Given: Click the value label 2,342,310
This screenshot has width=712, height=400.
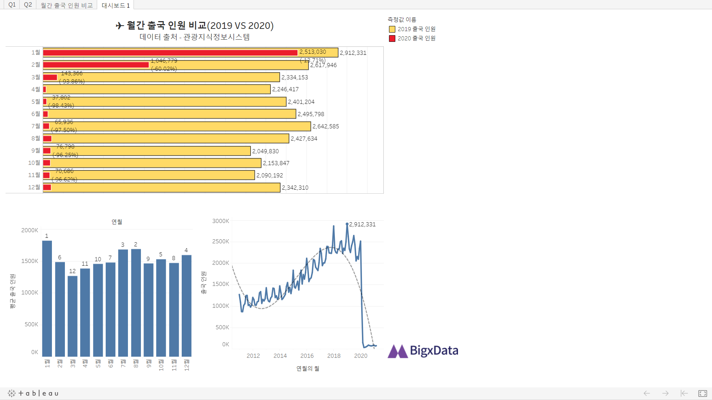Looking at the screenshot, I should click(x=295, y=188).
